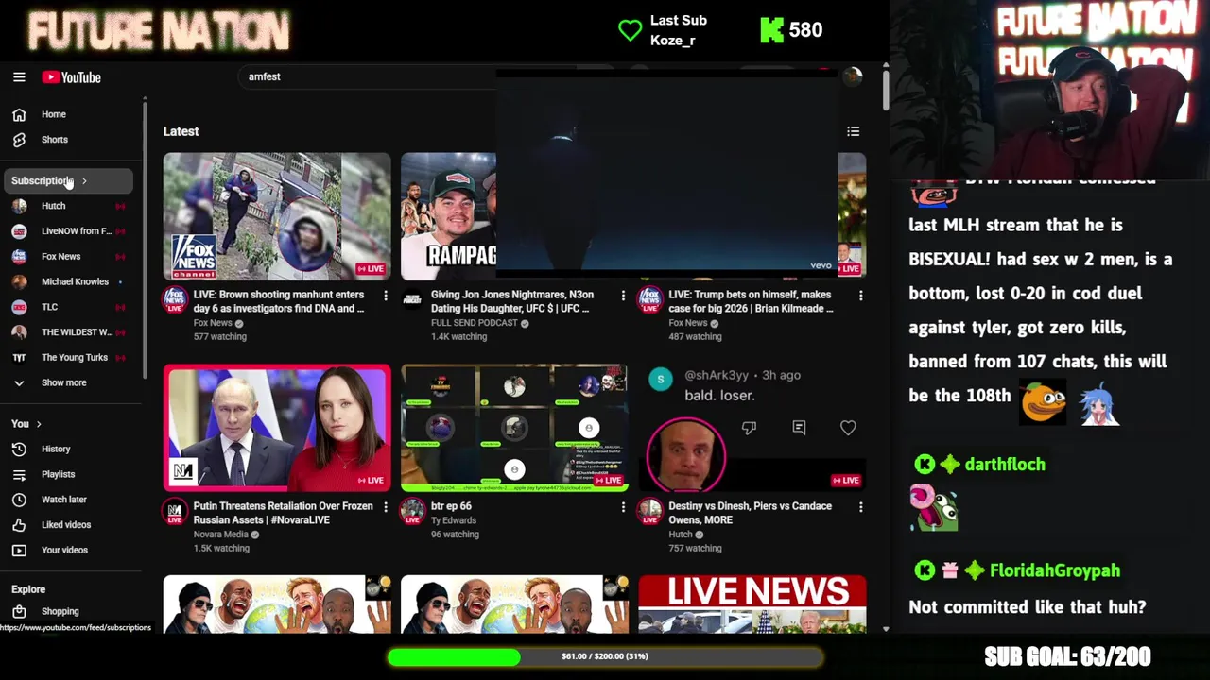Click the YouTube logo
This screenshot has height=680, width=1210.
click(x=71, y=77)
